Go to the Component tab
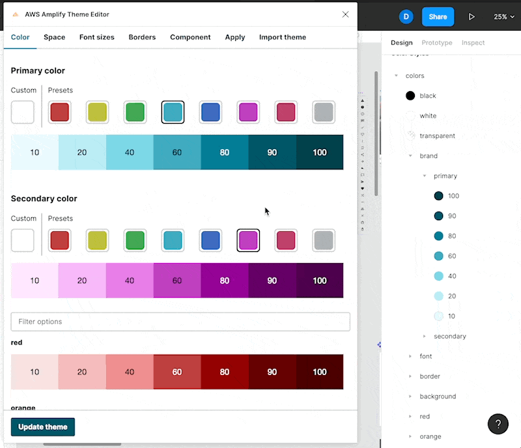Screen dimensions: 521x448 click(x=190, y=37)
